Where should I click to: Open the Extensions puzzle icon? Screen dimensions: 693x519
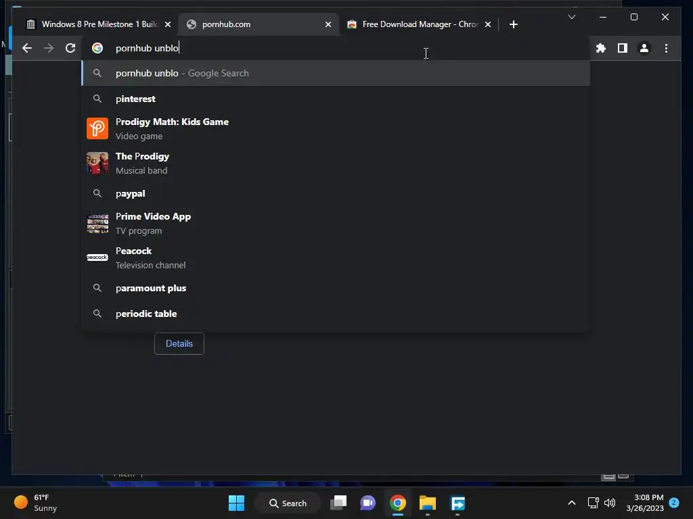[x=601, y=48]
